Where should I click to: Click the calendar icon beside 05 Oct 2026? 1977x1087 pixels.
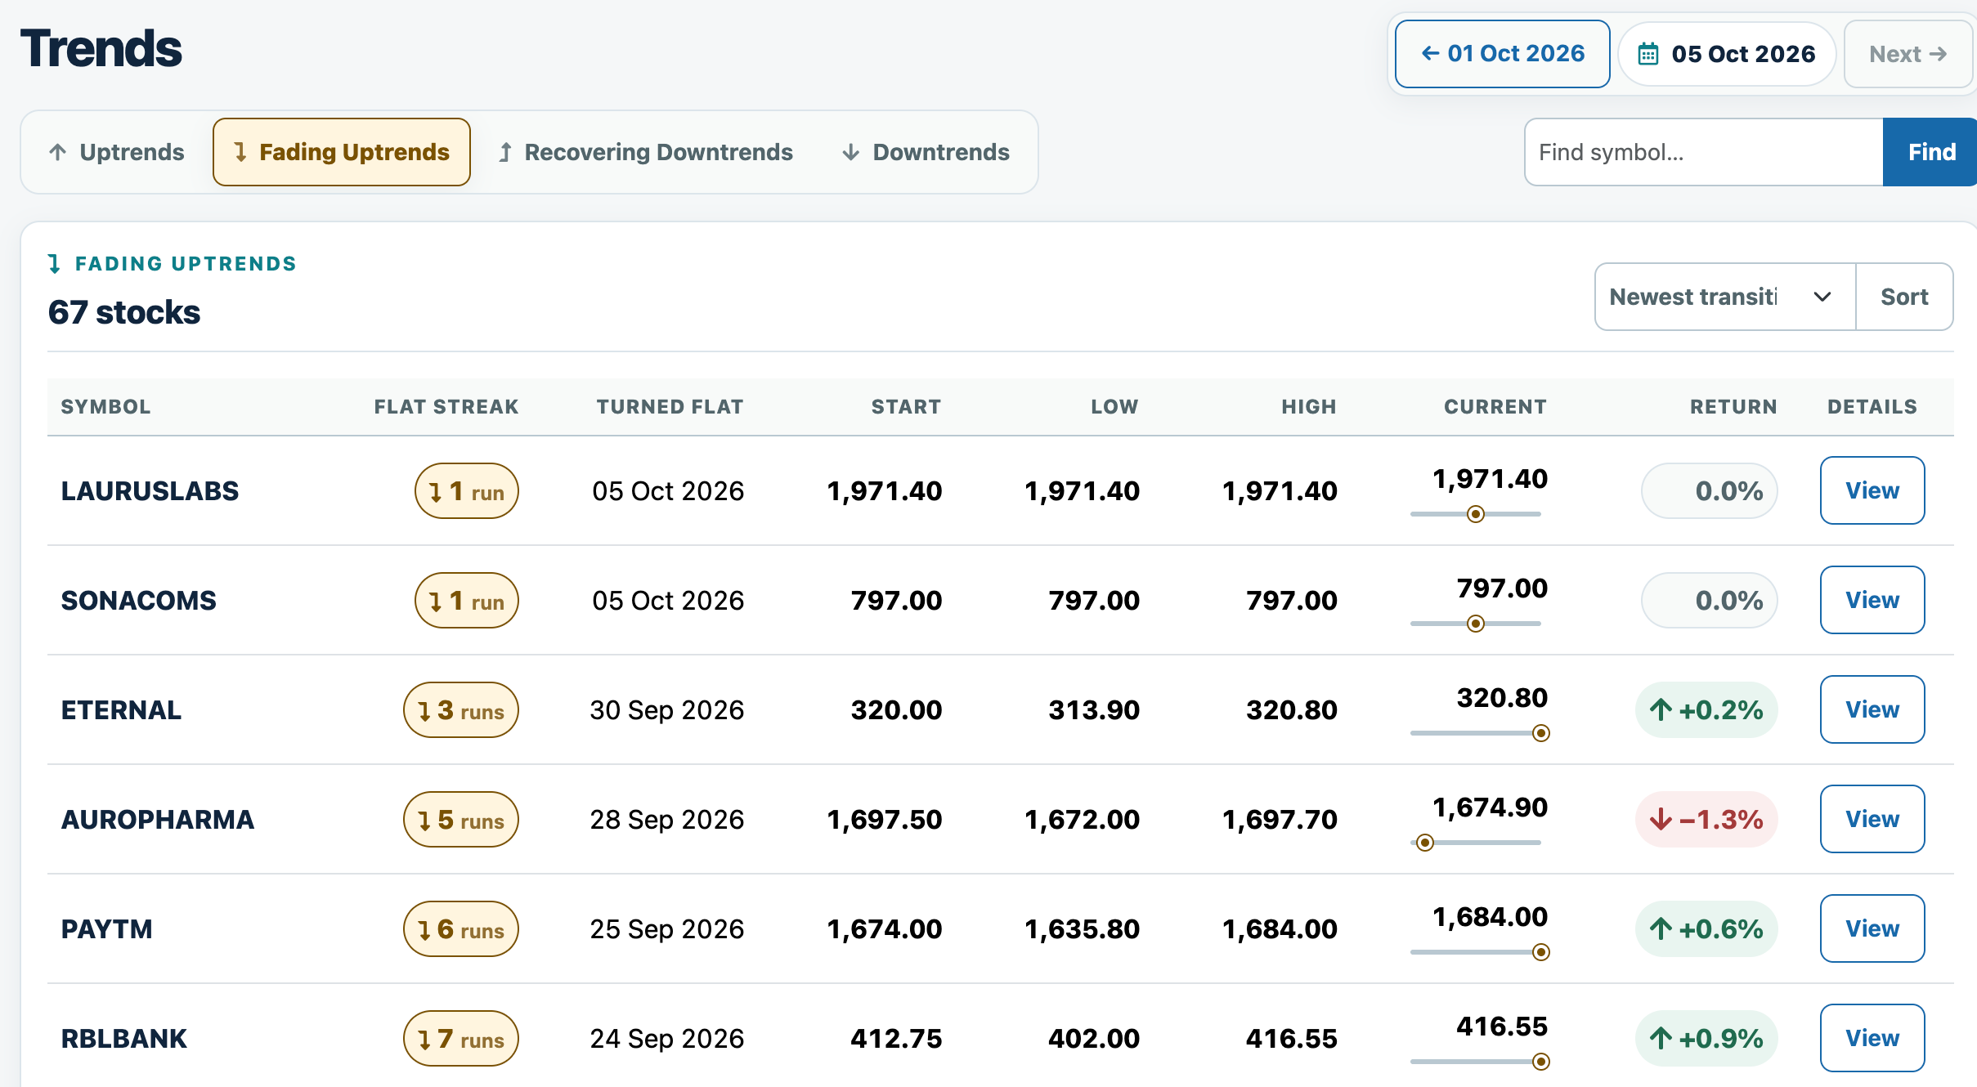coord(1647,54)
